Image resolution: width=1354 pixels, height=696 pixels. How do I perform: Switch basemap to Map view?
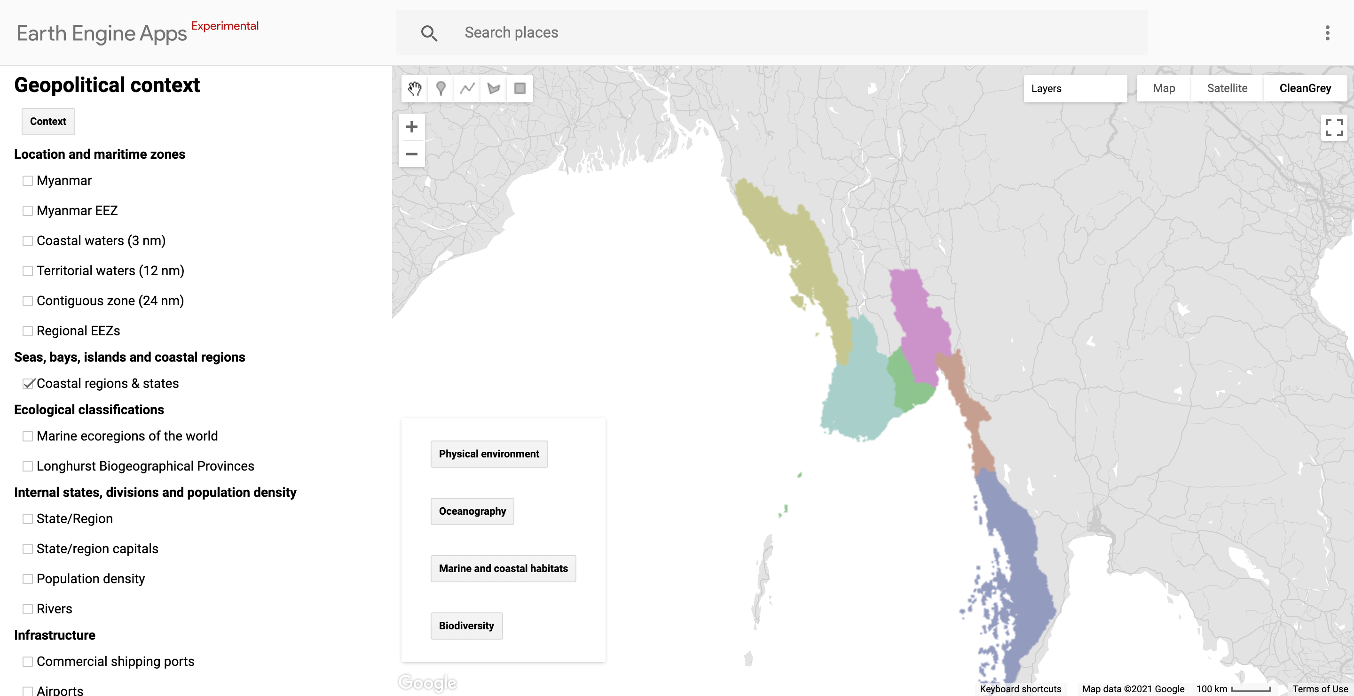click(x=1164, y=88)
